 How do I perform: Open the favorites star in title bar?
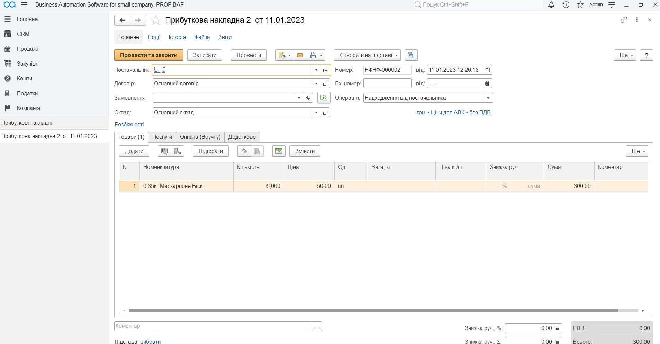pos(580,5)
